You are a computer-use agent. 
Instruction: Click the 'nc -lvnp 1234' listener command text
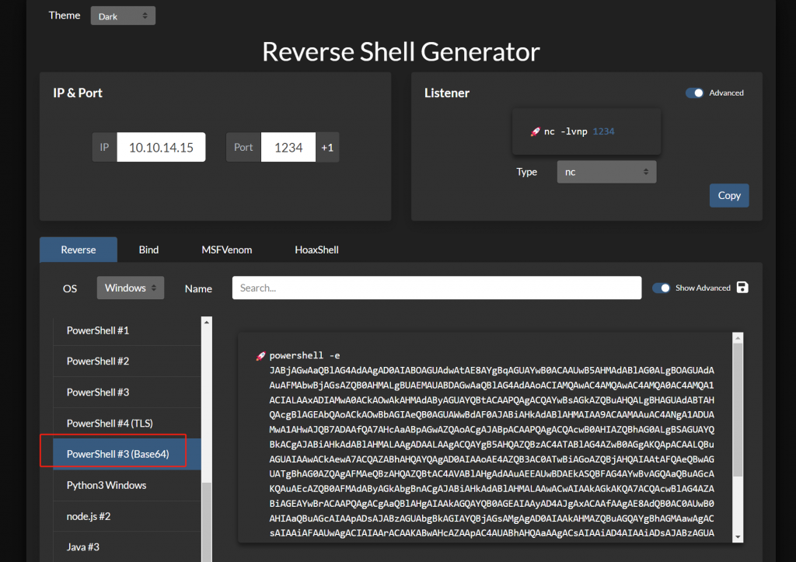[579, 131]
